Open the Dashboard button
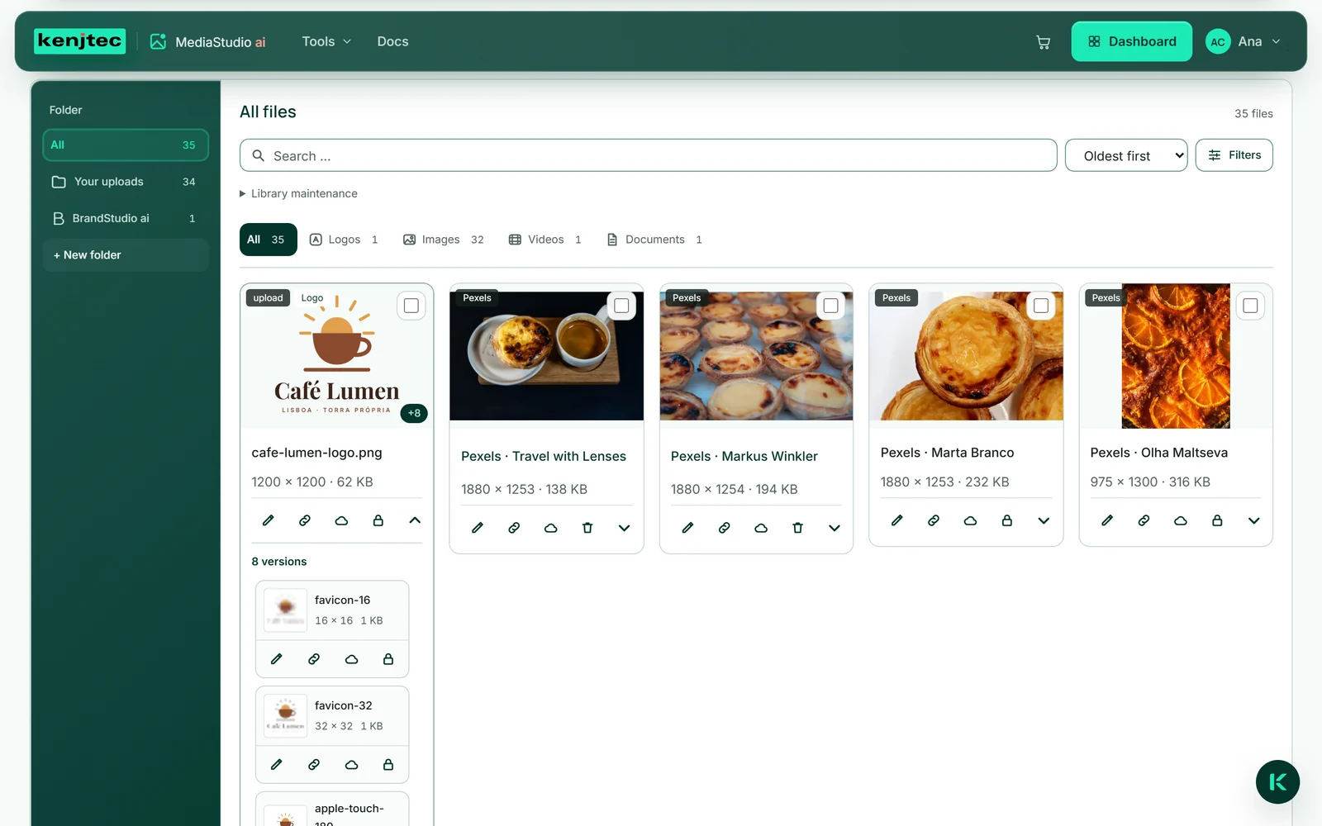 [1132, 41]
